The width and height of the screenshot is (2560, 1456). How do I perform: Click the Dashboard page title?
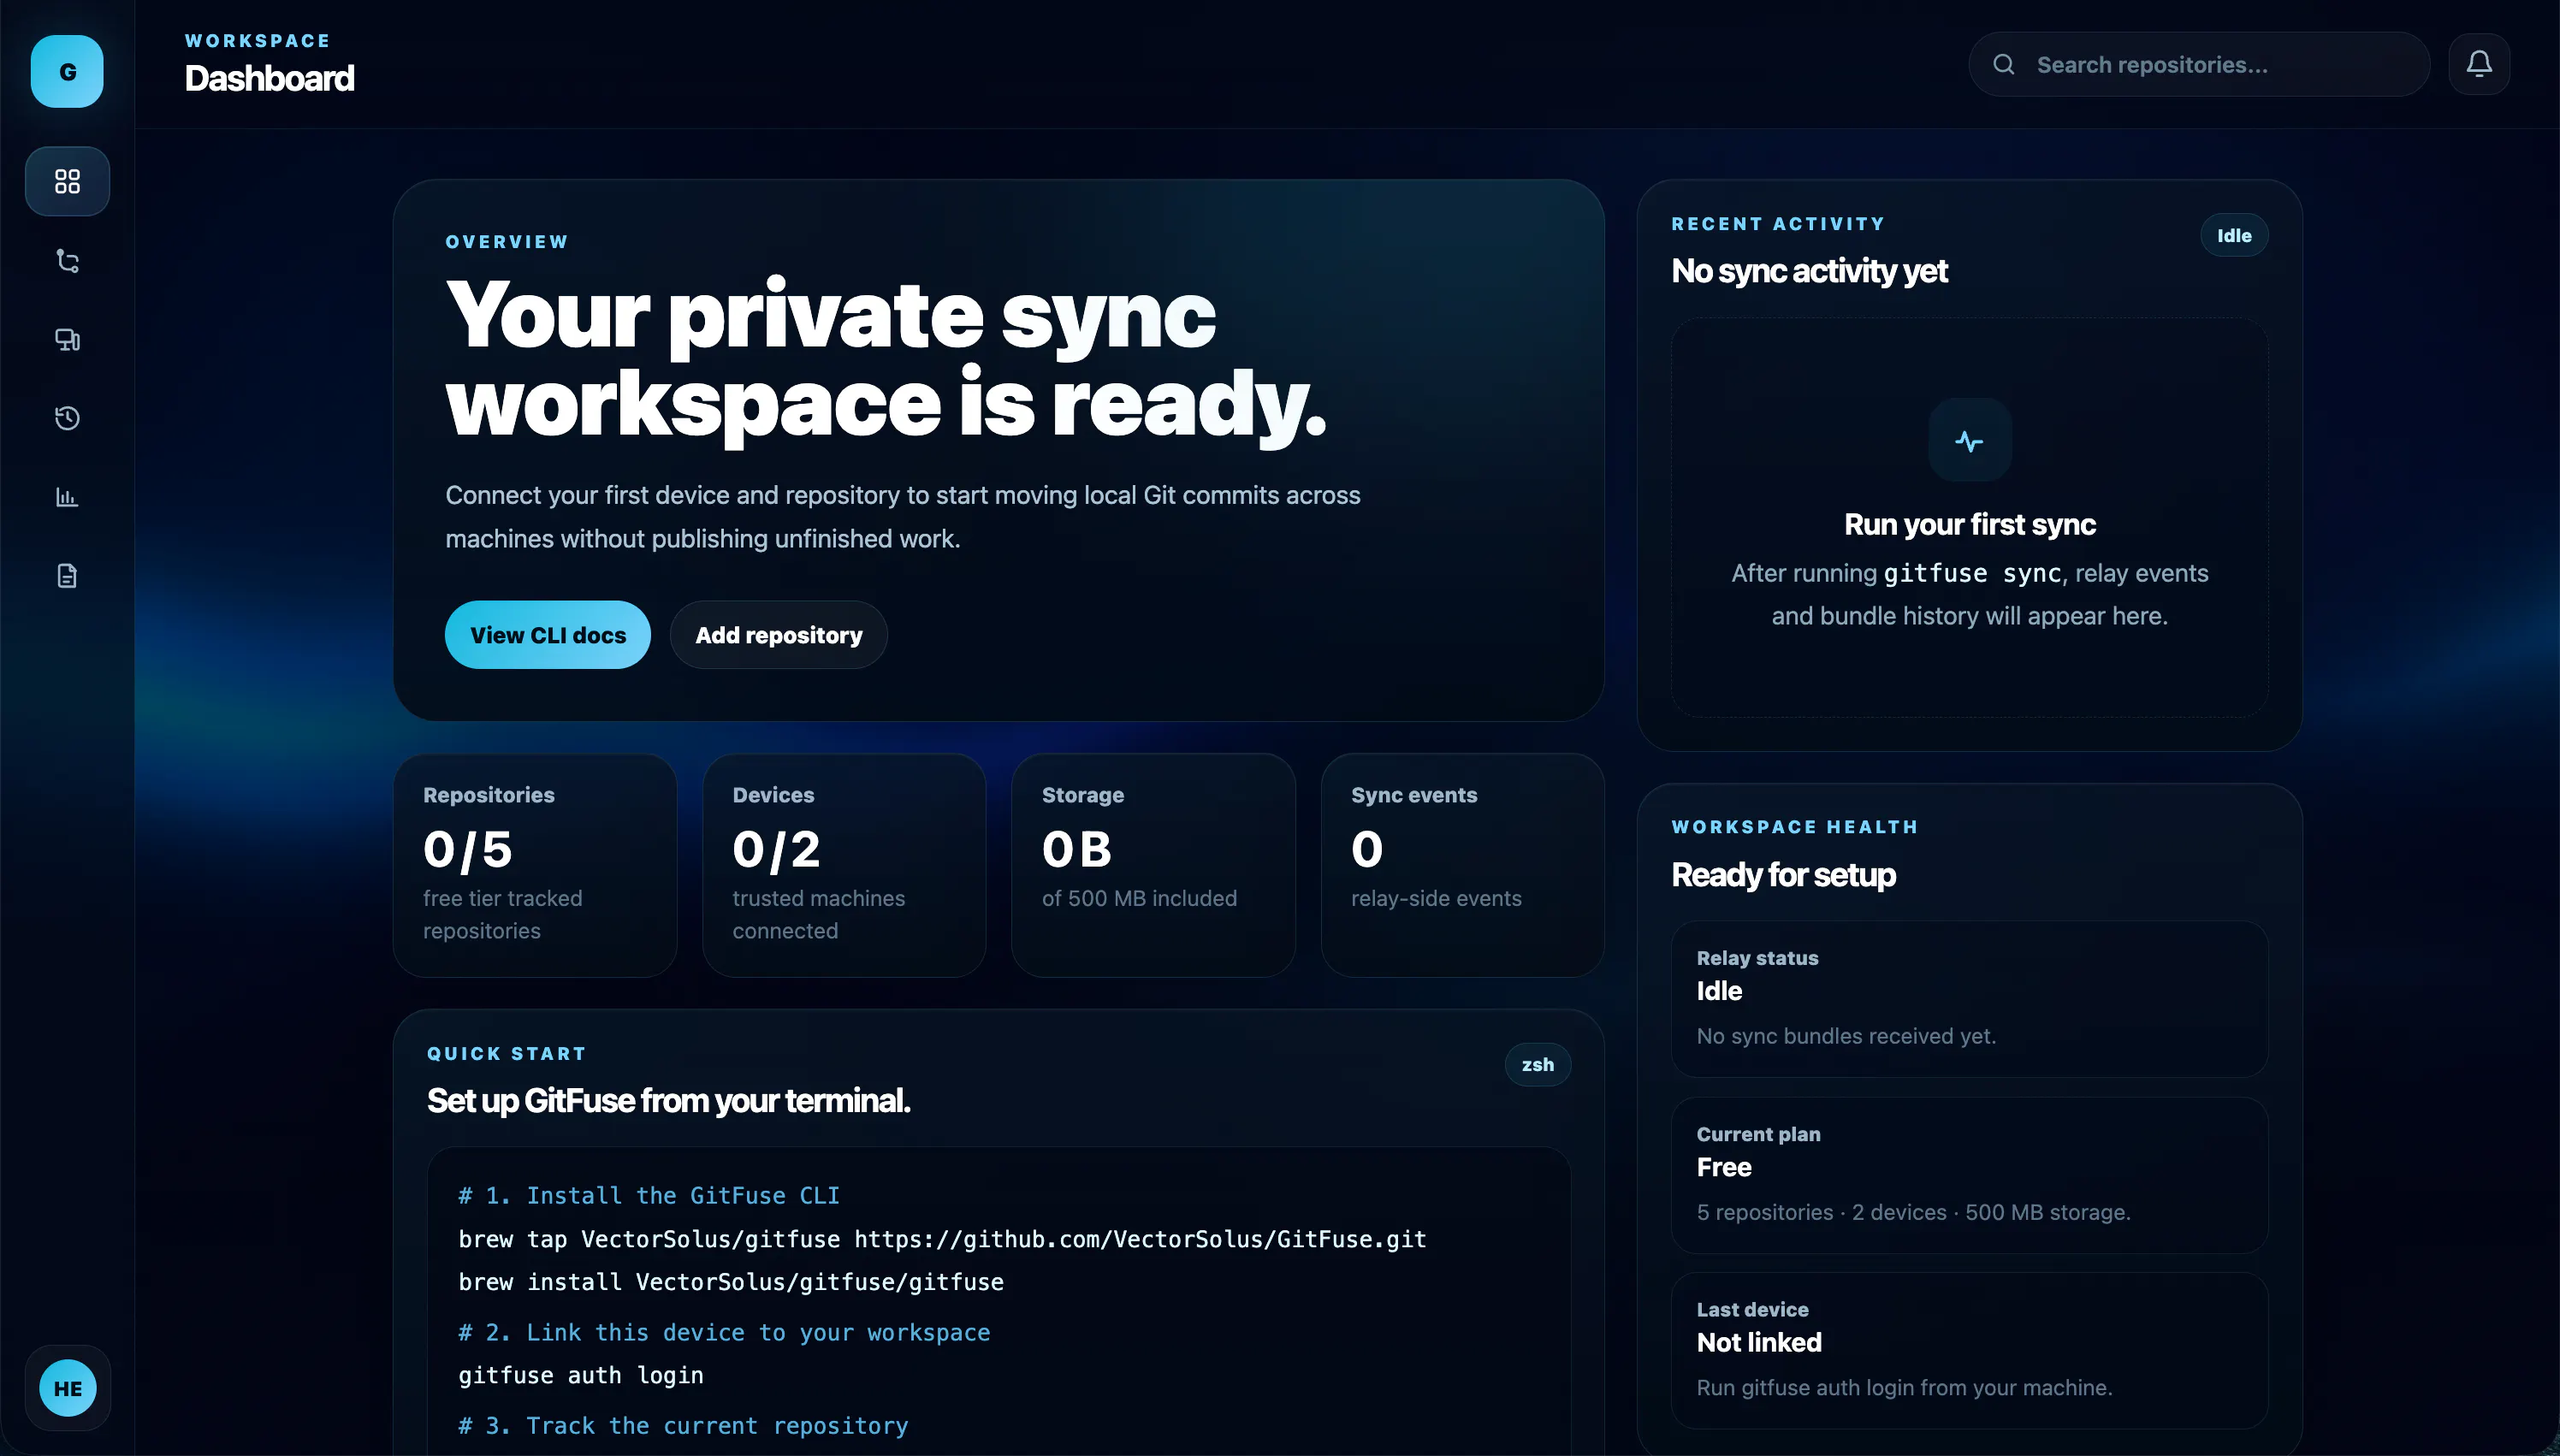click(x=269, y=78)
